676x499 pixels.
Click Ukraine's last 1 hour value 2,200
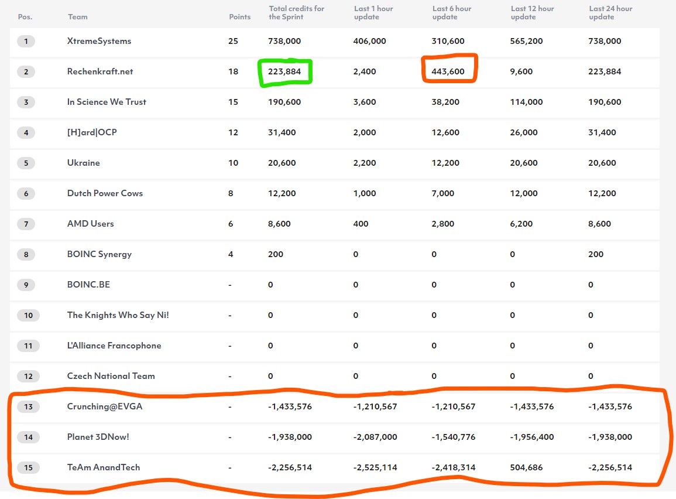pyautogui.click(x=365, y=163)
